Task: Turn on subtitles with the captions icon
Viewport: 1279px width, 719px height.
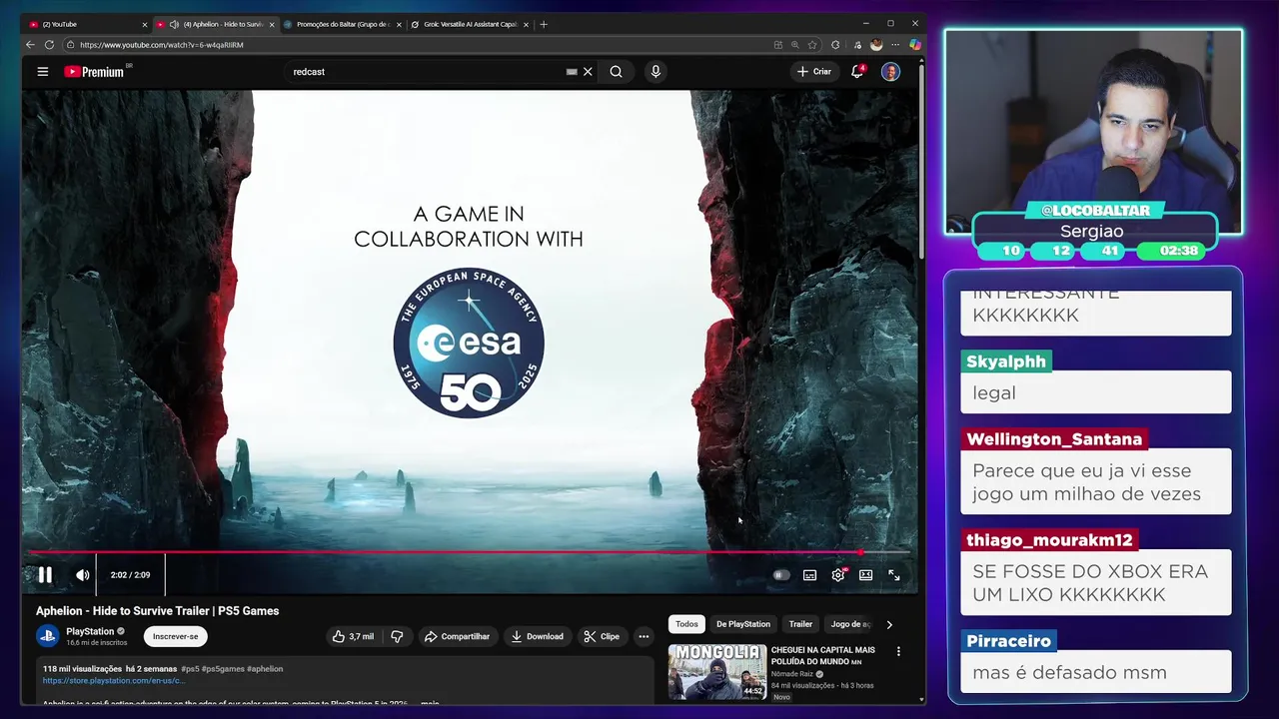Action: (809, 575)
